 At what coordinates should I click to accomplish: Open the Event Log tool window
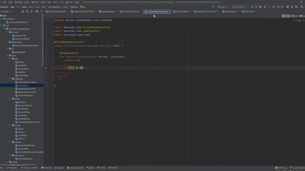click(281, 168)
